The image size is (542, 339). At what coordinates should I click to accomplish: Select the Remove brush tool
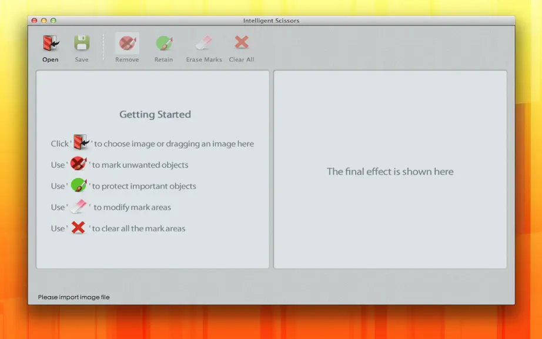pyautogui.click(x=127, y=43)
